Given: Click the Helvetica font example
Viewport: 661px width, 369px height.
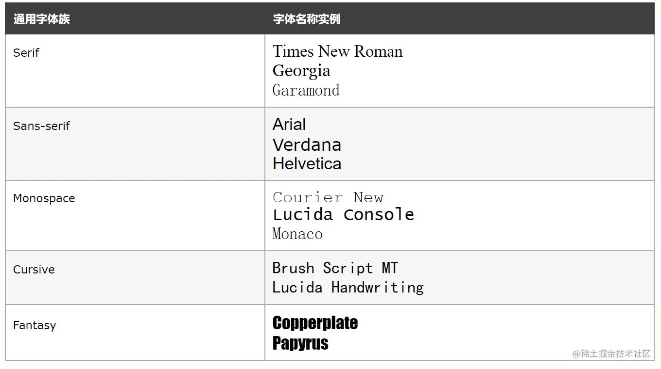Looking at the screenshot, I should (307, 163).
